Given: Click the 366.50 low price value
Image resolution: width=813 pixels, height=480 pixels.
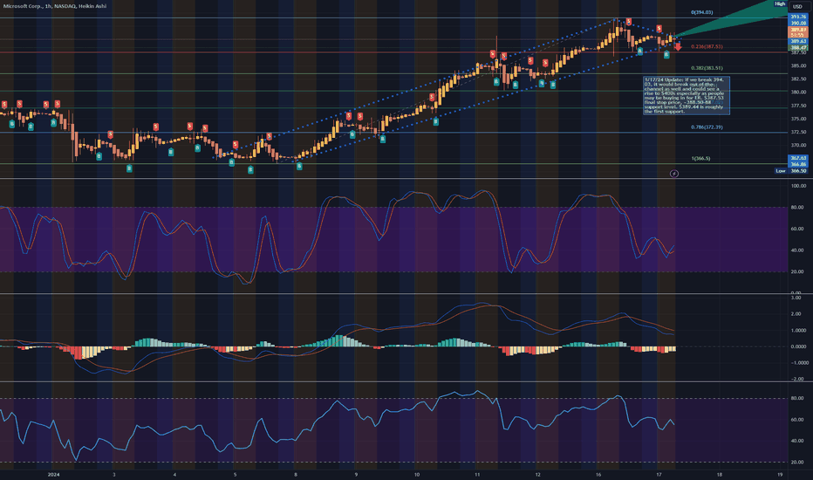Looking at the screenshot, I should pyautogui.click(x=798, y=171).
